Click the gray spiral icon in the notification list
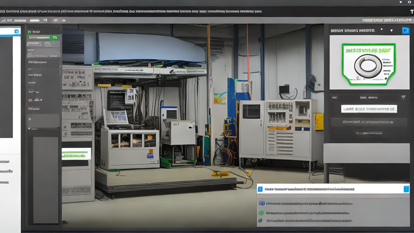414x233 pixels. click(260, 221)
